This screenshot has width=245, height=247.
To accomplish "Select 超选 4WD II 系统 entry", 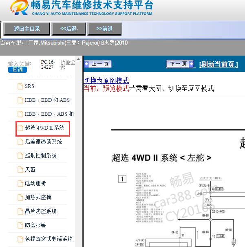I will click(44, 128).
